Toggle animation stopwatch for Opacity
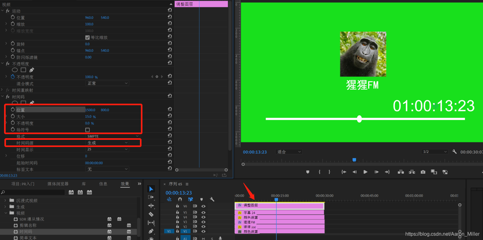Image resolution: width=483 pixels, height=240 pixels. coord(13,77)
